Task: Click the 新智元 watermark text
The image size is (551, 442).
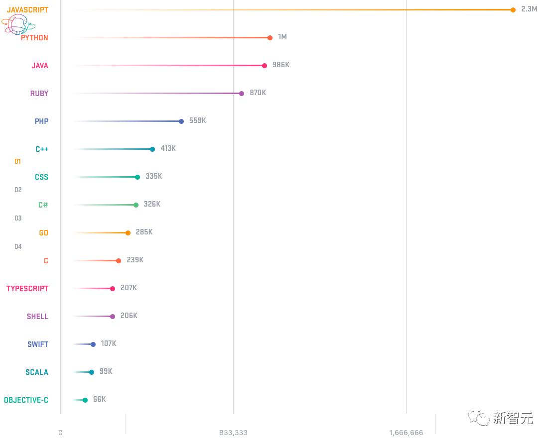Action: click(x=513, y=418)
